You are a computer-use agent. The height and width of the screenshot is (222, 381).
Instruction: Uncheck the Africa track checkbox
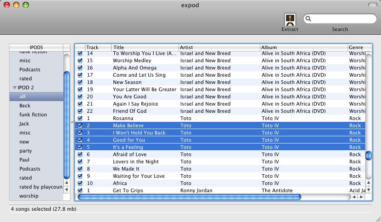coord(80,184)
